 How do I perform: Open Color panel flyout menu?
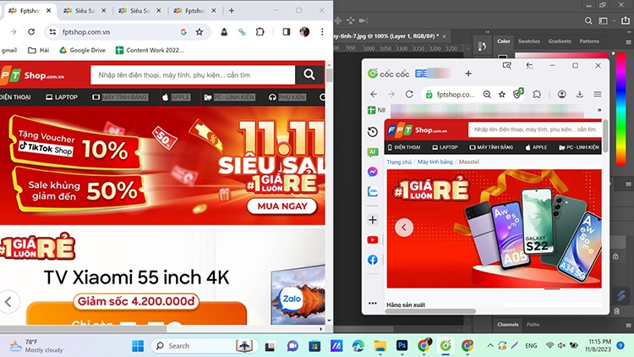pos(628,41)
